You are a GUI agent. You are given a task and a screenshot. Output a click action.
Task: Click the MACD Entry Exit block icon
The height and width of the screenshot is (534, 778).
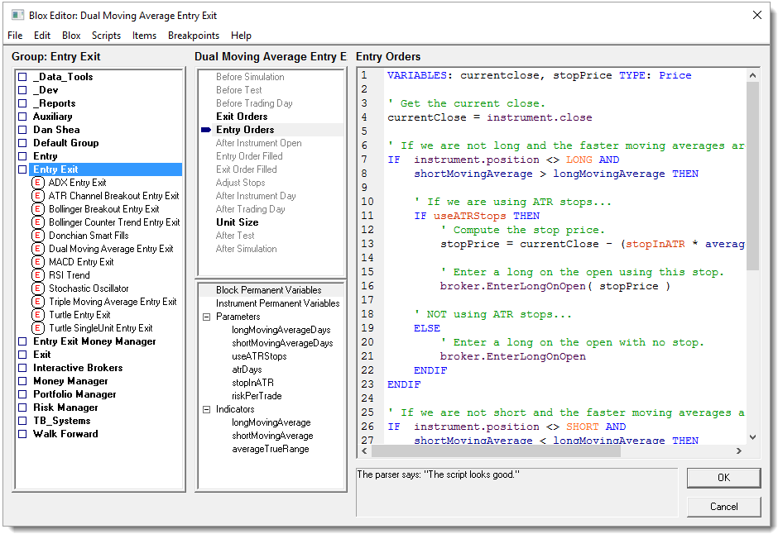(38, 262)
